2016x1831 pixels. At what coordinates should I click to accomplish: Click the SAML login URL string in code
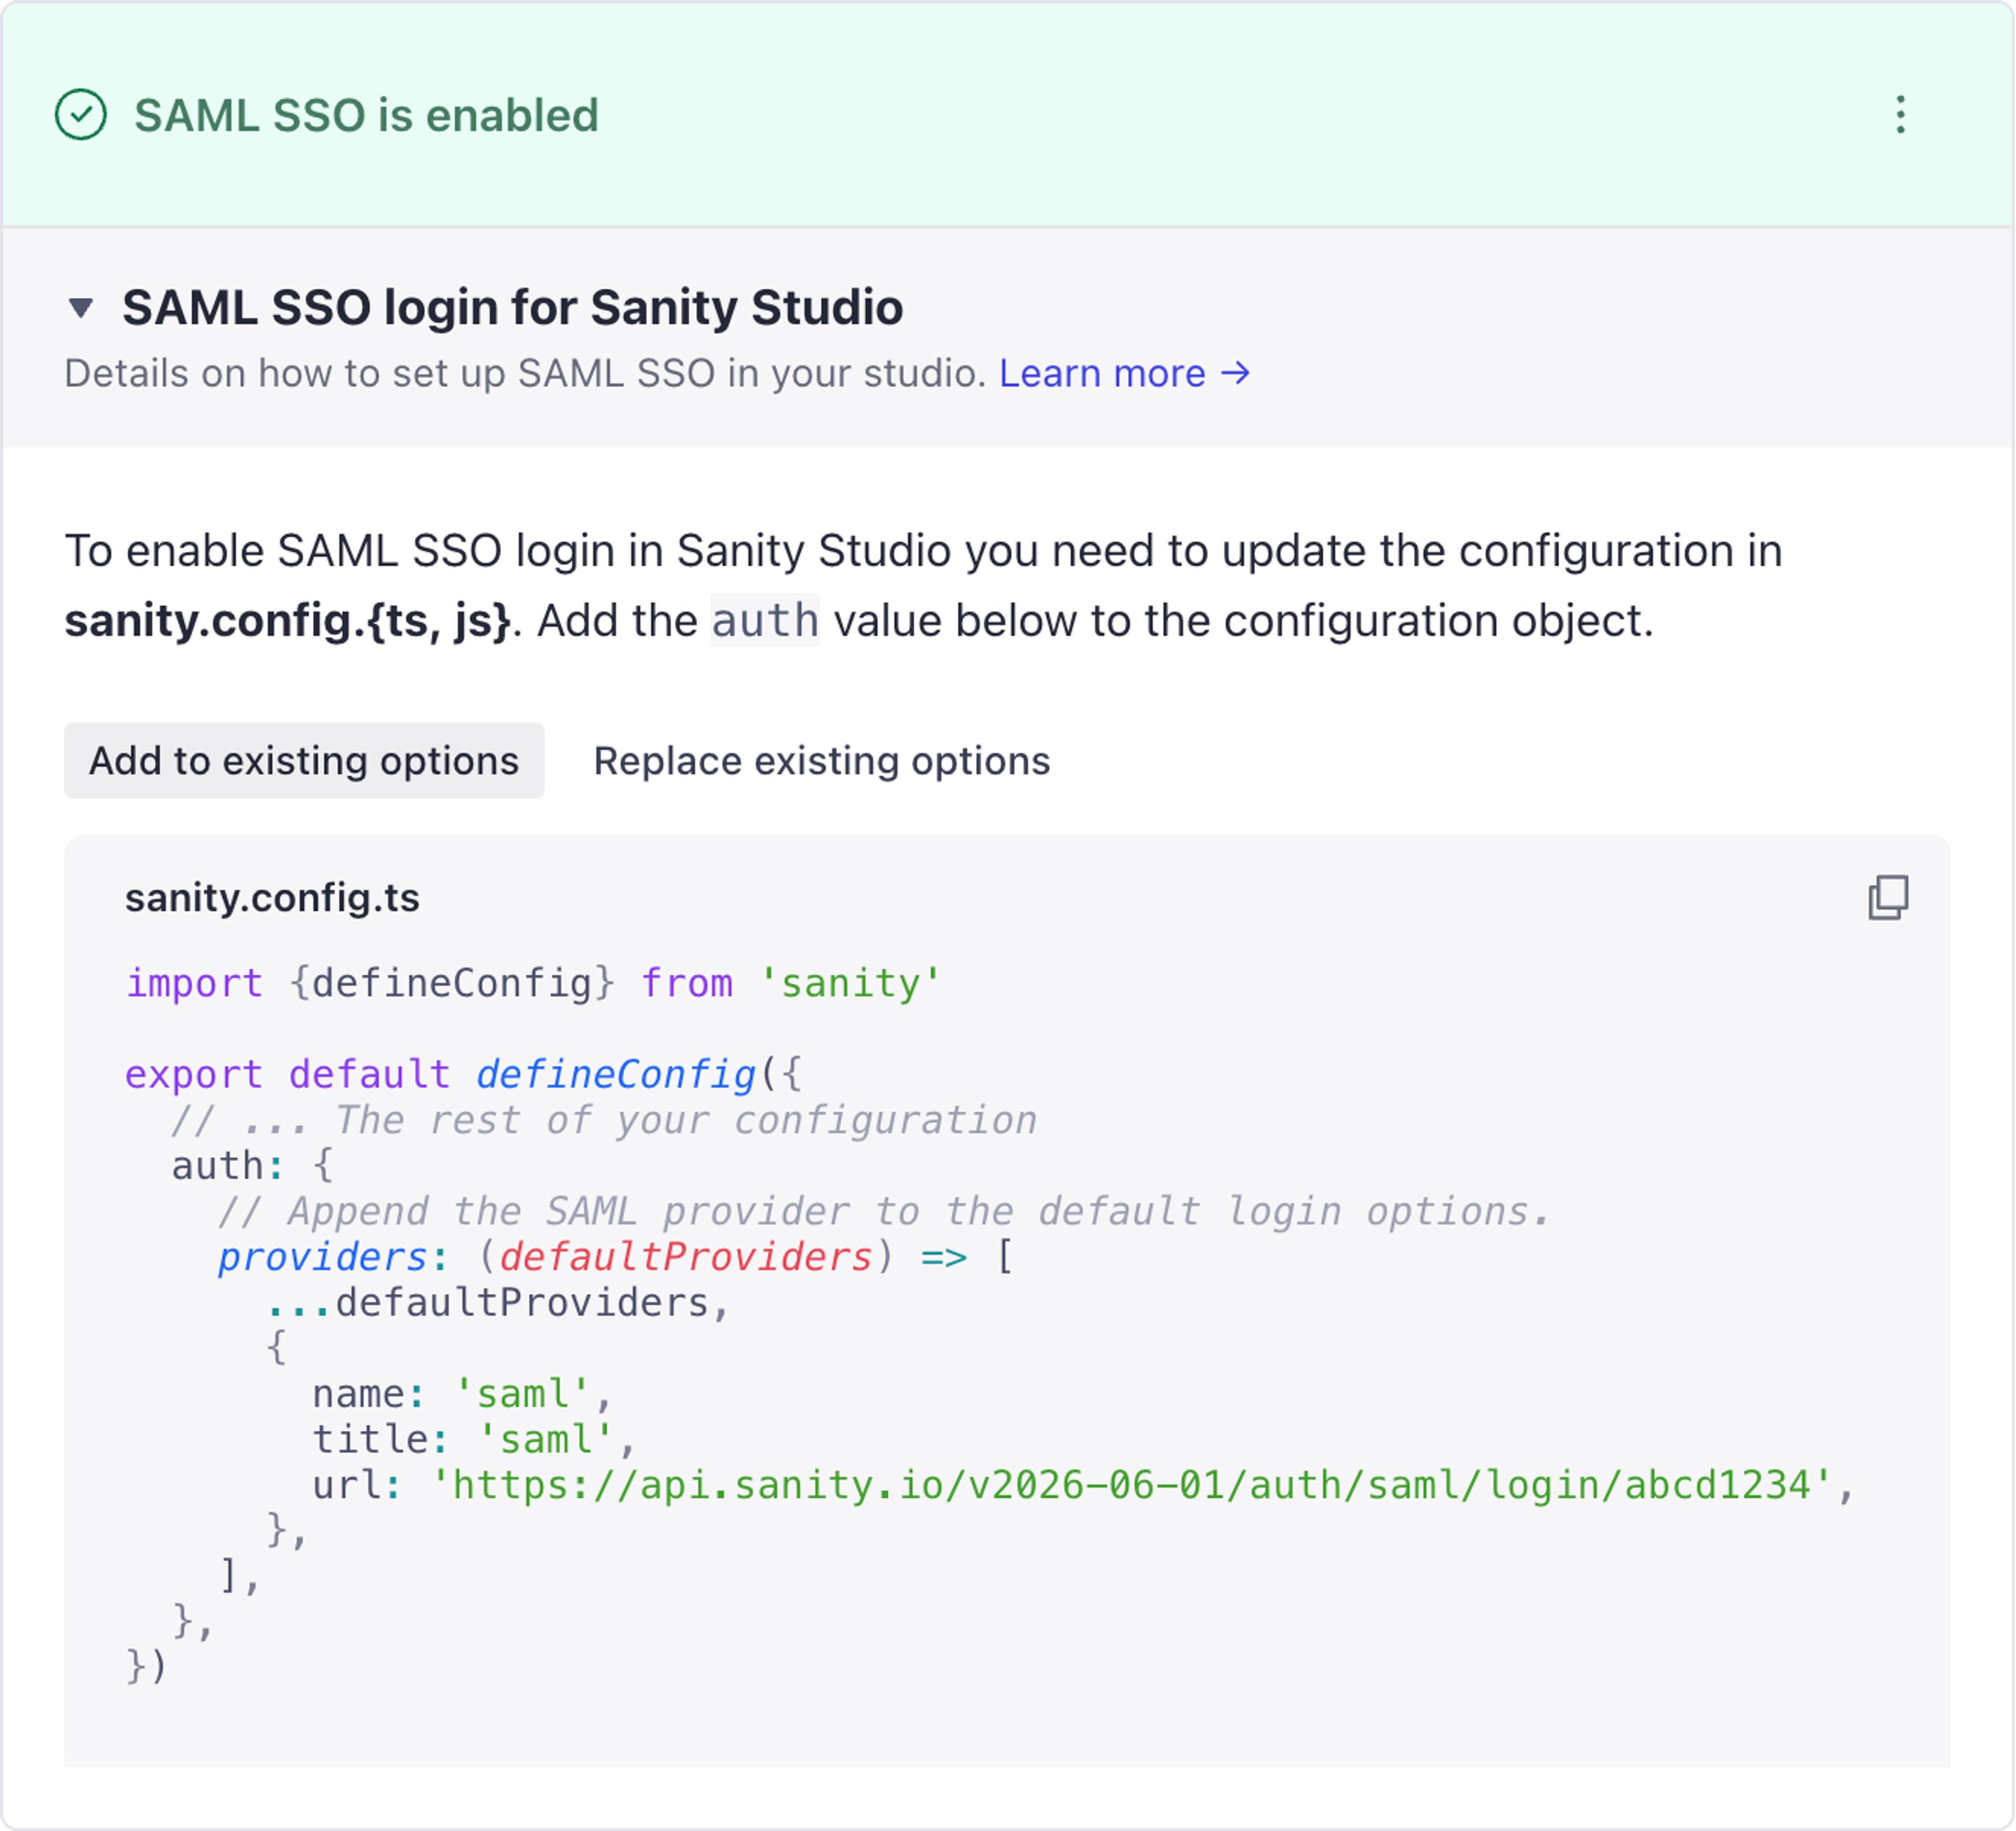point(1132,1486)
